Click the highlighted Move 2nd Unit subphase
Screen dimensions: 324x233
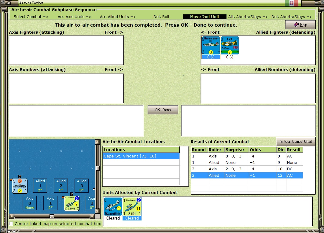pos(204,17)
